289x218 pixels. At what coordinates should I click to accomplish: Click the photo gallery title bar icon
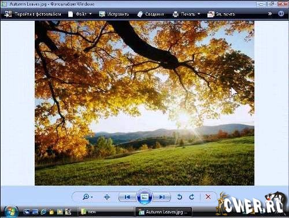3,4
